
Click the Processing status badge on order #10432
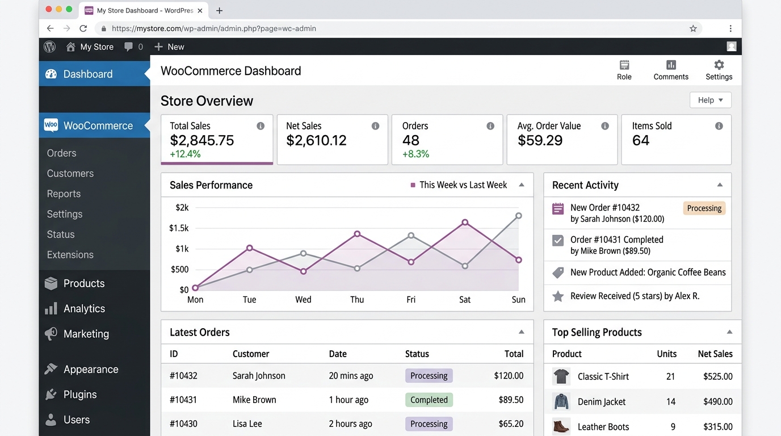(x=429, y=375)
